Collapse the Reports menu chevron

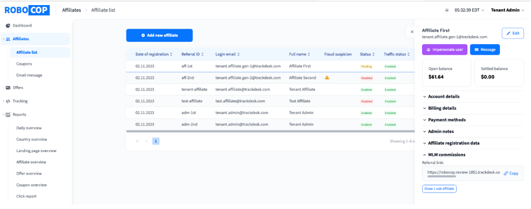coord(3,115)
